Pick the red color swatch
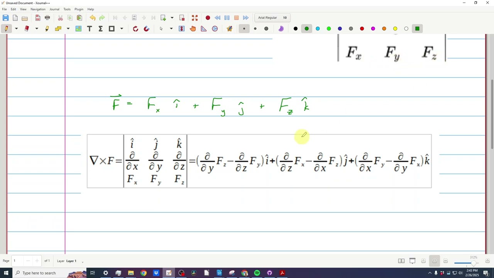This screenshot has width=494, height=278. [x=362, y=29]
